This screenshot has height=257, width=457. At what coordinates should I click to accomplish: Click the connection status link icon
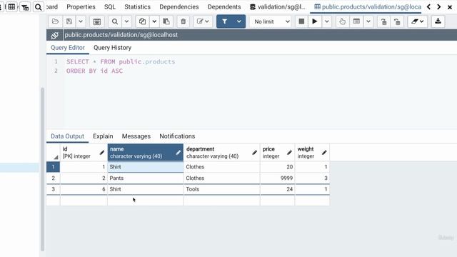54,35
